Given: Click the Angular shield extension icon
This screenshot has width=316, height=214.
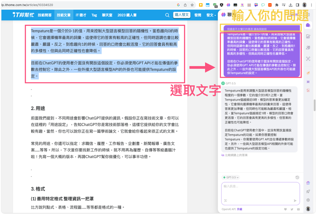Looking at the screenshot, I should click(222, 5).
